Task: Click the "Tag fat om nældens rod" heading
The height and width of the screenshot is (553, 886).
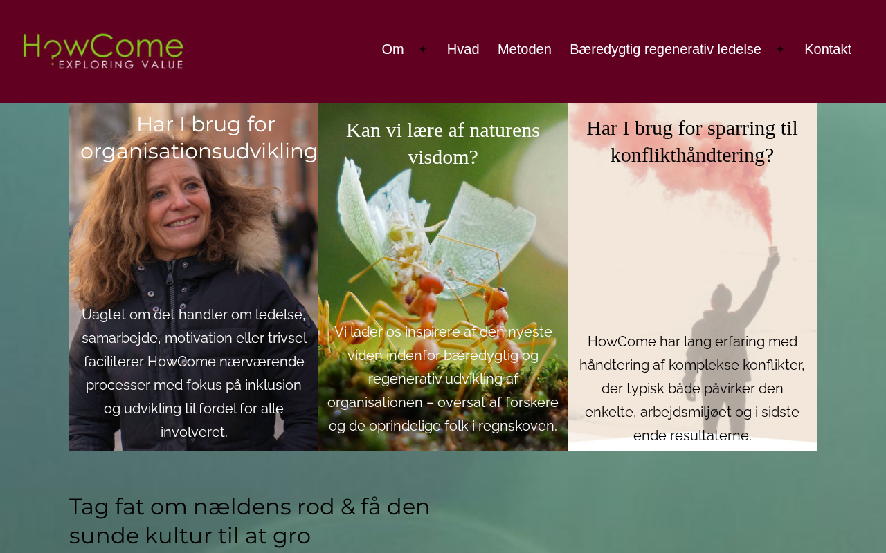Action: click(x=250, y=521)
